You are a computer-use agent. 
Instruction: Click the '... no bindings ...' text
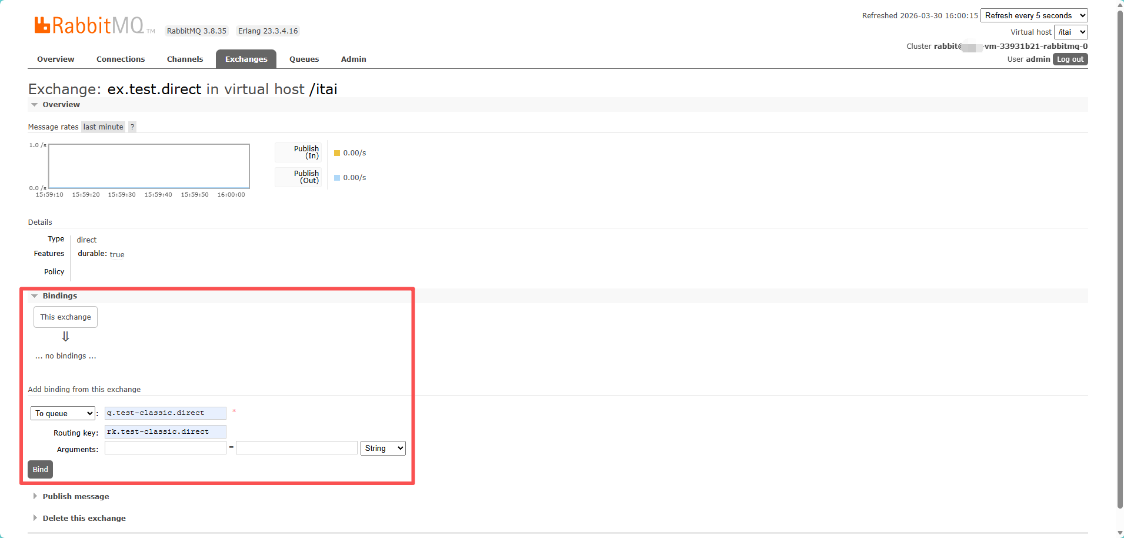tap(65, 356)
